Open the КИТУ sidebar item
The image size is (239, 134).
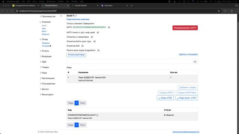44,26
